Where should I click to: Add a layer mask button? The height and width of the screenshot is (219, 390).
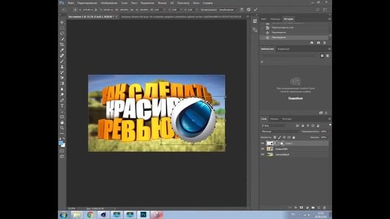pos(302,207)
